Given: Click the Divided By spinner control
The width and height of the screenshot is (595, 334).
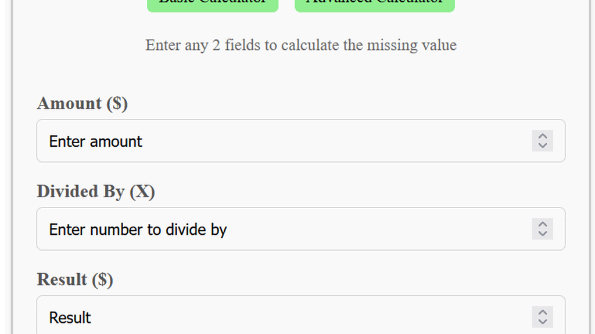Looking at the screenshot, I should [x=542, y=229].
